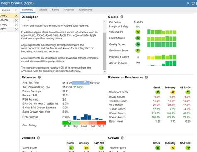Click the Hold consensus rating label
This screenshot has width=197, height=152.
pos(84,126)
